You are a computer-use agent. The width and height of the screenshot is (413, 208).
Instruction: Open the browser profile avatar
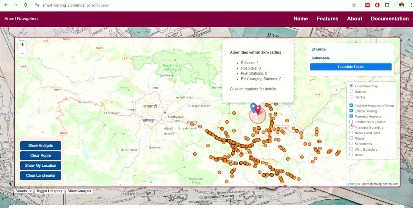(x=401, y=5)
